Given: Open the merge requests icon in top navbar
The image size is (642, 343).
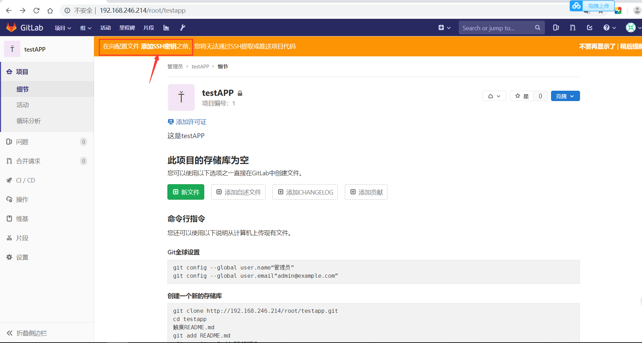Looking at the screenshot, I should click(x=572, y=27).
